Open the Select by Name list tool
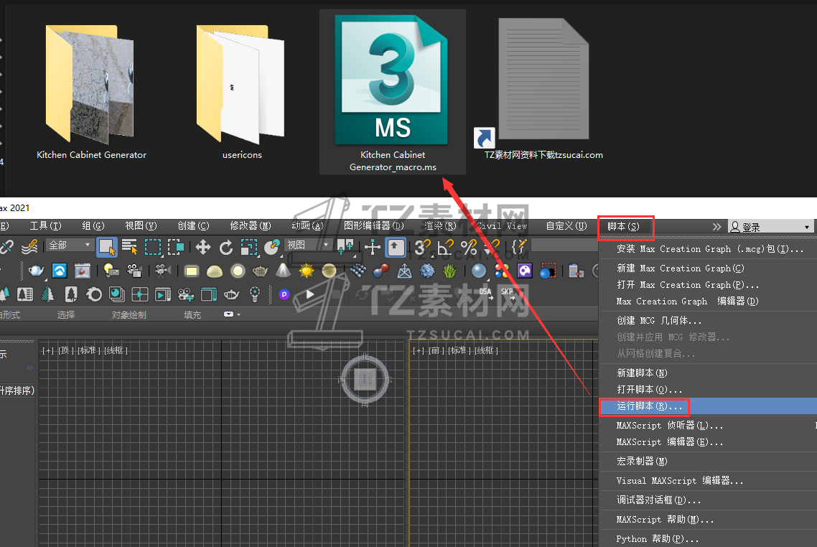 point(129,247)
